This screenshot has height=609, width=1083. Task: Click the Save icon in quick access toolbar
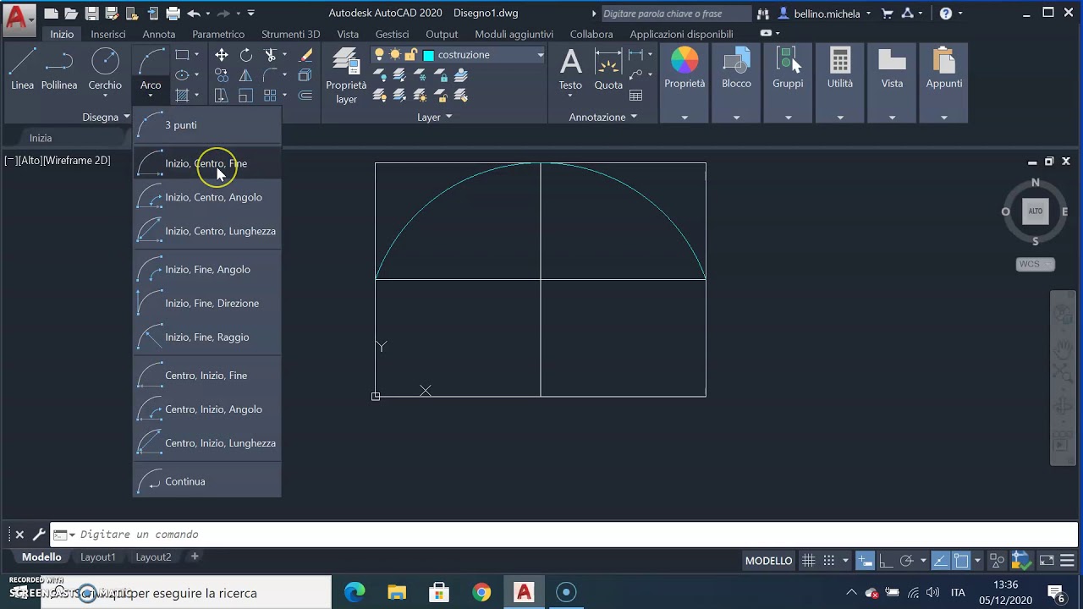pos(91,14)
